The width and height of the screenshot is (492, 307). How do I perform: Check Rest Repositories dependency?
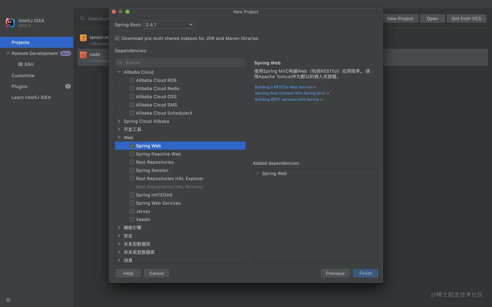pos(132,162)
